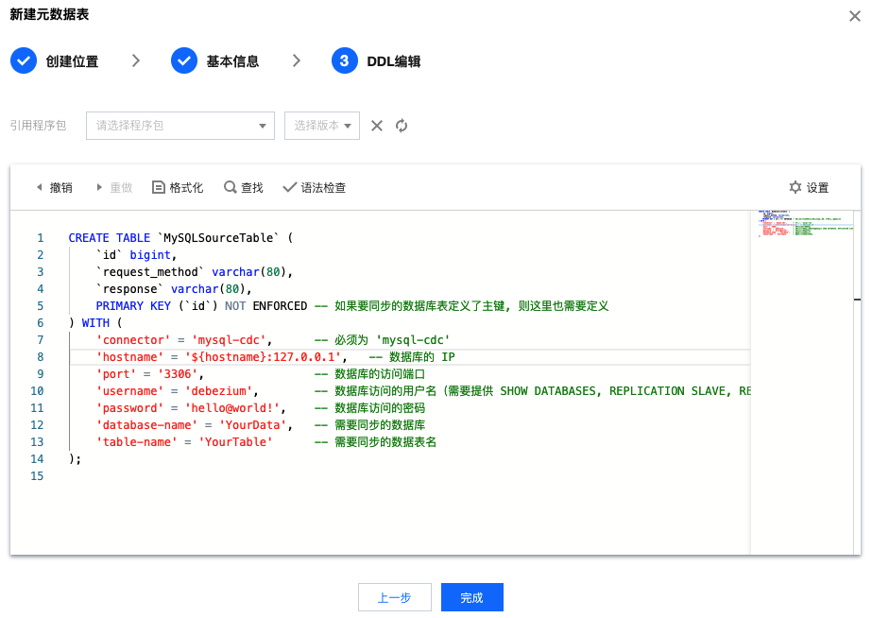Image resolution: width=872 pixels, height=618 pixels.
Task: Click line number 15 in the gutter
Action: 37,476
